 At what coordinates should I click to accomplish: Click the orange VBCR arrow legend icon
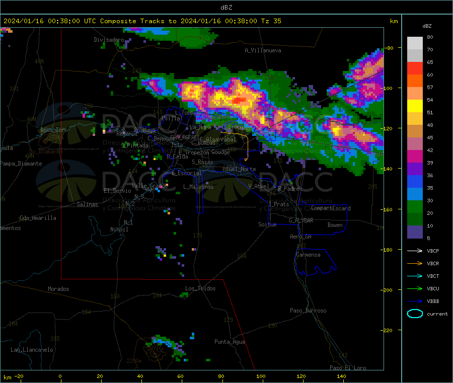click(415, 263)
